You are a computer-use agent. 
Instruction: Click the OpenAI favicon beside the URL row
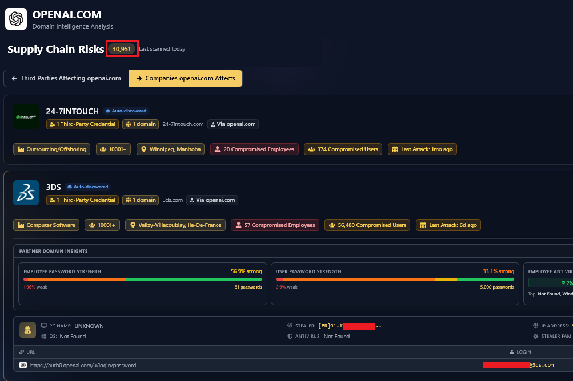coord(23,365)
